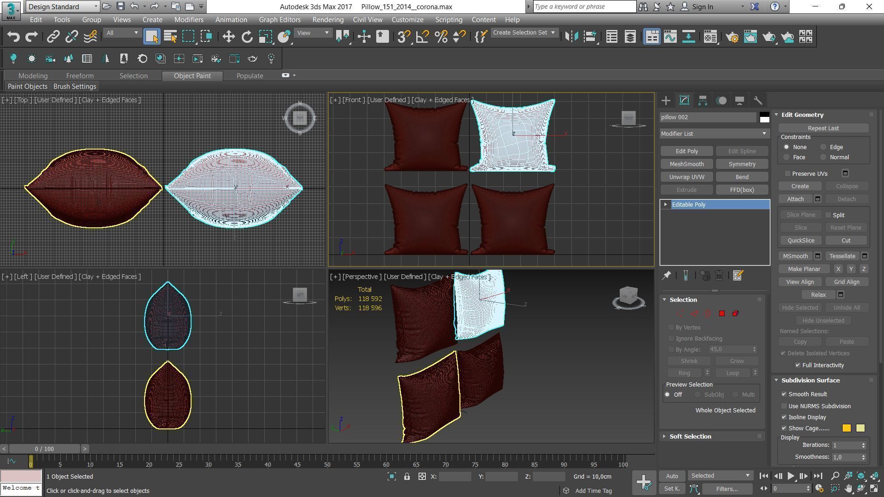
Task: Activate Select and Move tool
Action: click(229, 37)
